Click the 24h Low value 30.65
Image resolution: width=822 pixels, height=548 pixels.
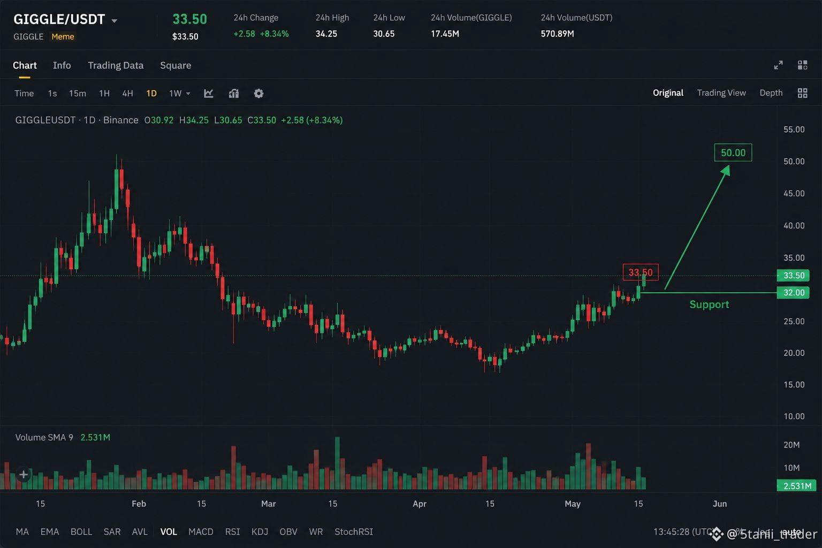click(x=384, y=34)
